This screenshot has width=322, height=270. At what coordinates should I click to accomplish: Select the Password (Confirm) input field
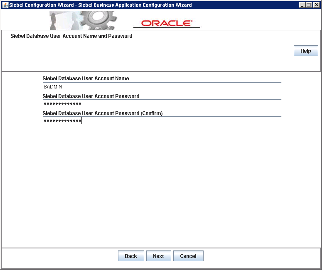pyautogui.click(x=162, y=120)
